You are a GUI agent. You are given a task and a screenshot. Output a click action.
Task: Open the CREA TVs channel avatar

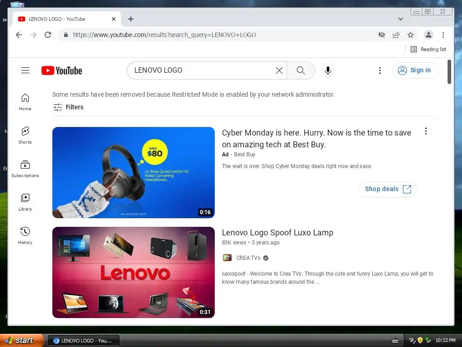coord(227,258)
